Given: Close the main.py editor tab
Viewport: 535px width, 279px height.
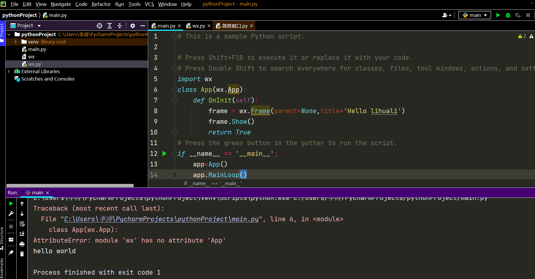Looking at the screenshot, I should [179, 26].
